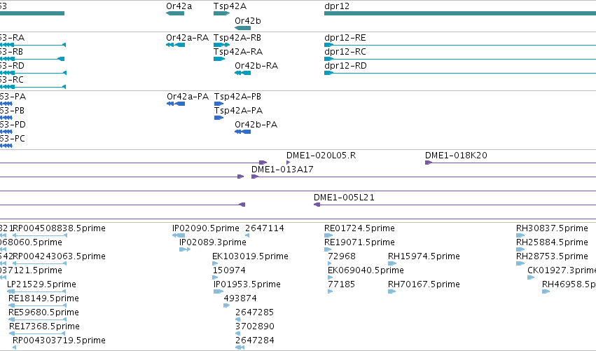Select the dpr12-RE transcript
596x351 pixels.
click(460, 45)
